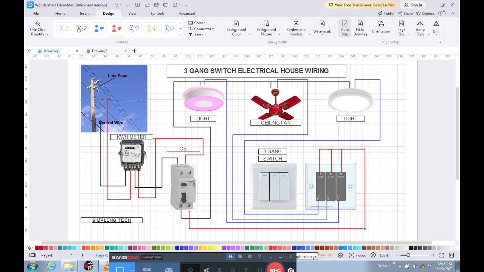Switch to the Home tab
Image resolution: width=484 pixels, height=272 pixels.
60,13
